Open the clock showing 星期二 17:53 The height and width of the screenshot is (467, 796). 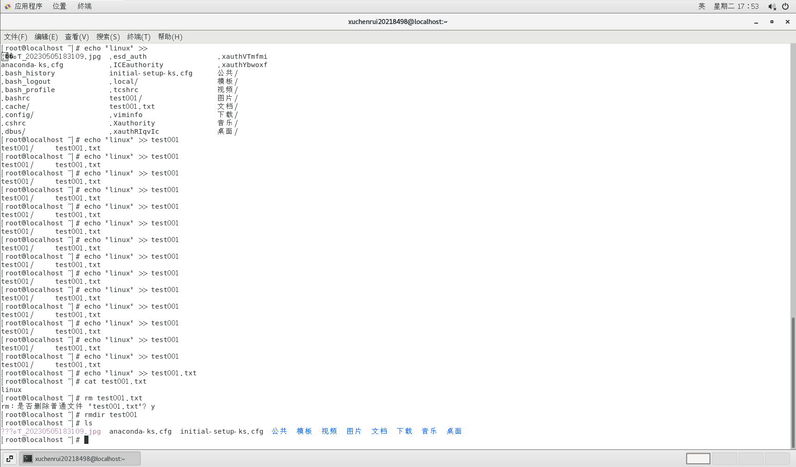pos(736,6)
